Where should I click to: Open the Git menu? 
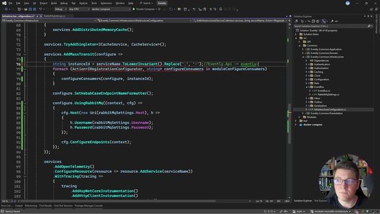click(x=34, y=3)
